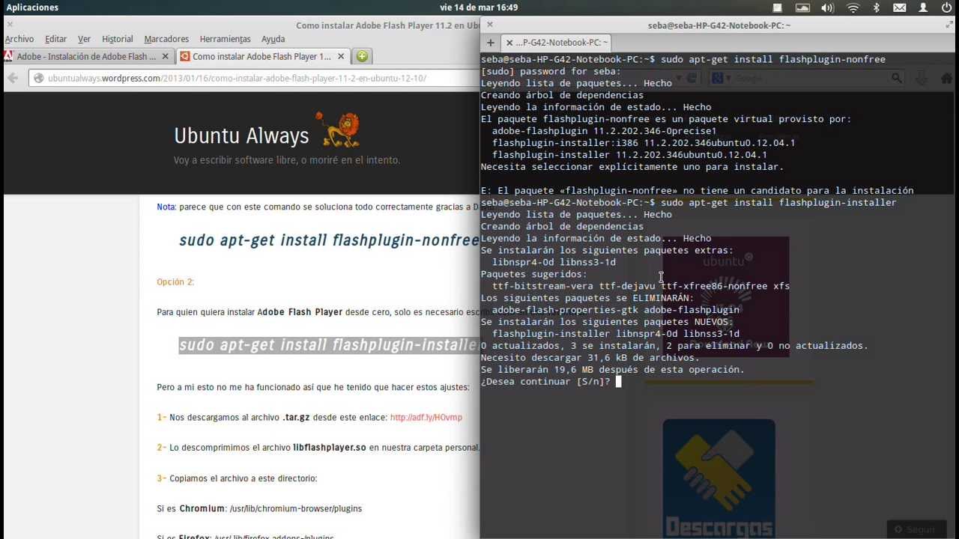The height and width of the screenshot is (539, 959).
Task: Open the sound volume indicator
Action: [827, 7]
